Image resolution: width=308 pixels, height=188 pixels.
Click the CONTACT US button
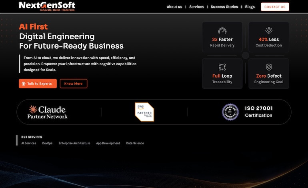click(x=275, y=7)
